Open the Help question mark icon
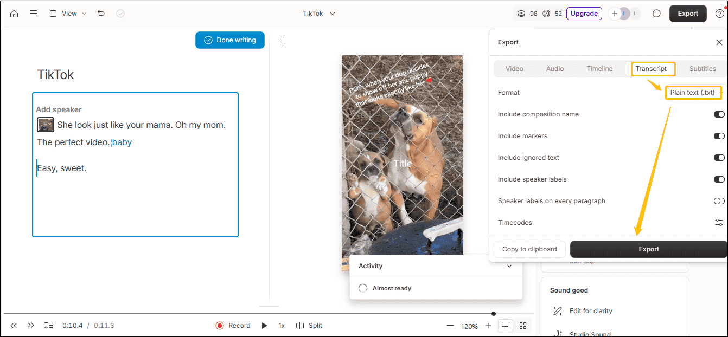Image resolution: width=728 pixels, height=337 pixels. (719, 14)
